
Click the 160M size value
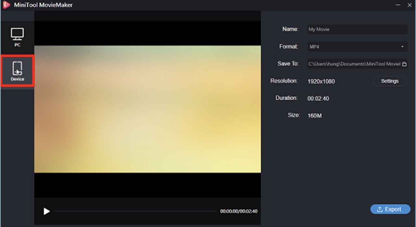(315, 116)
